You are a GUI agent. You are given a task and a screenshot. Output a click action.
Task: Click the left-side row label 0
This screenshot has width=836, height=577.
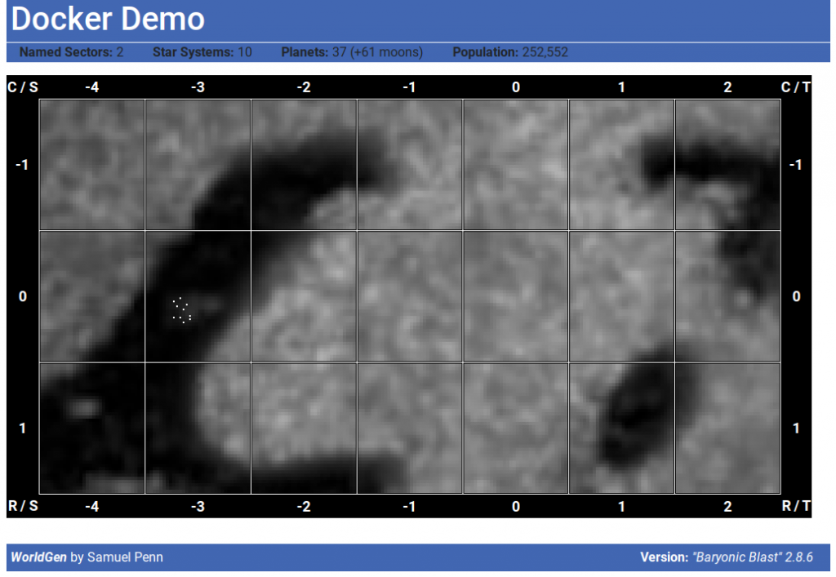point(23,296)
